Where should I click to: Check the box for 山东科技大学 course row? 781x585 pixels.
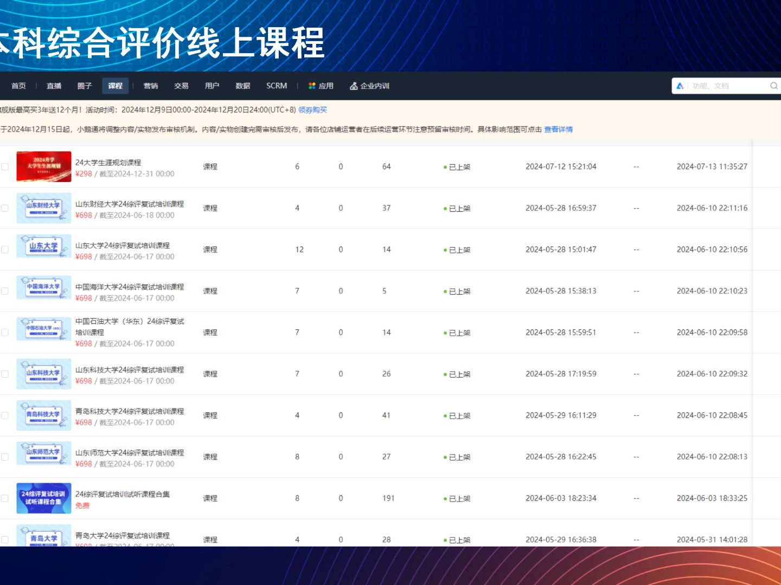click(x=5, y=374)
